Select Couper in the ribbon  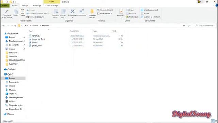tap(31, 10)
